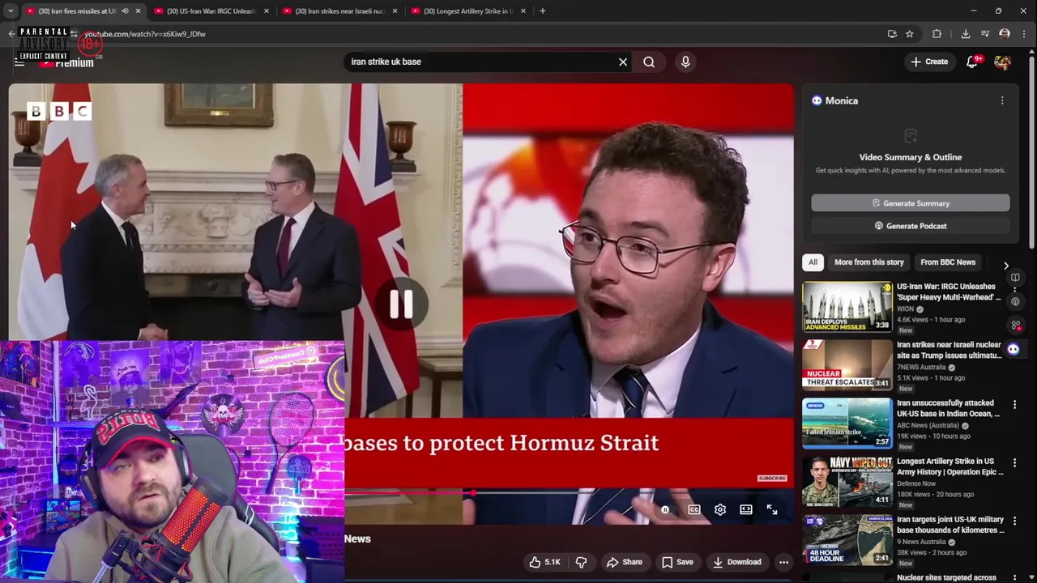Show more filter chips with right arrow

(x=1006, y=266)
